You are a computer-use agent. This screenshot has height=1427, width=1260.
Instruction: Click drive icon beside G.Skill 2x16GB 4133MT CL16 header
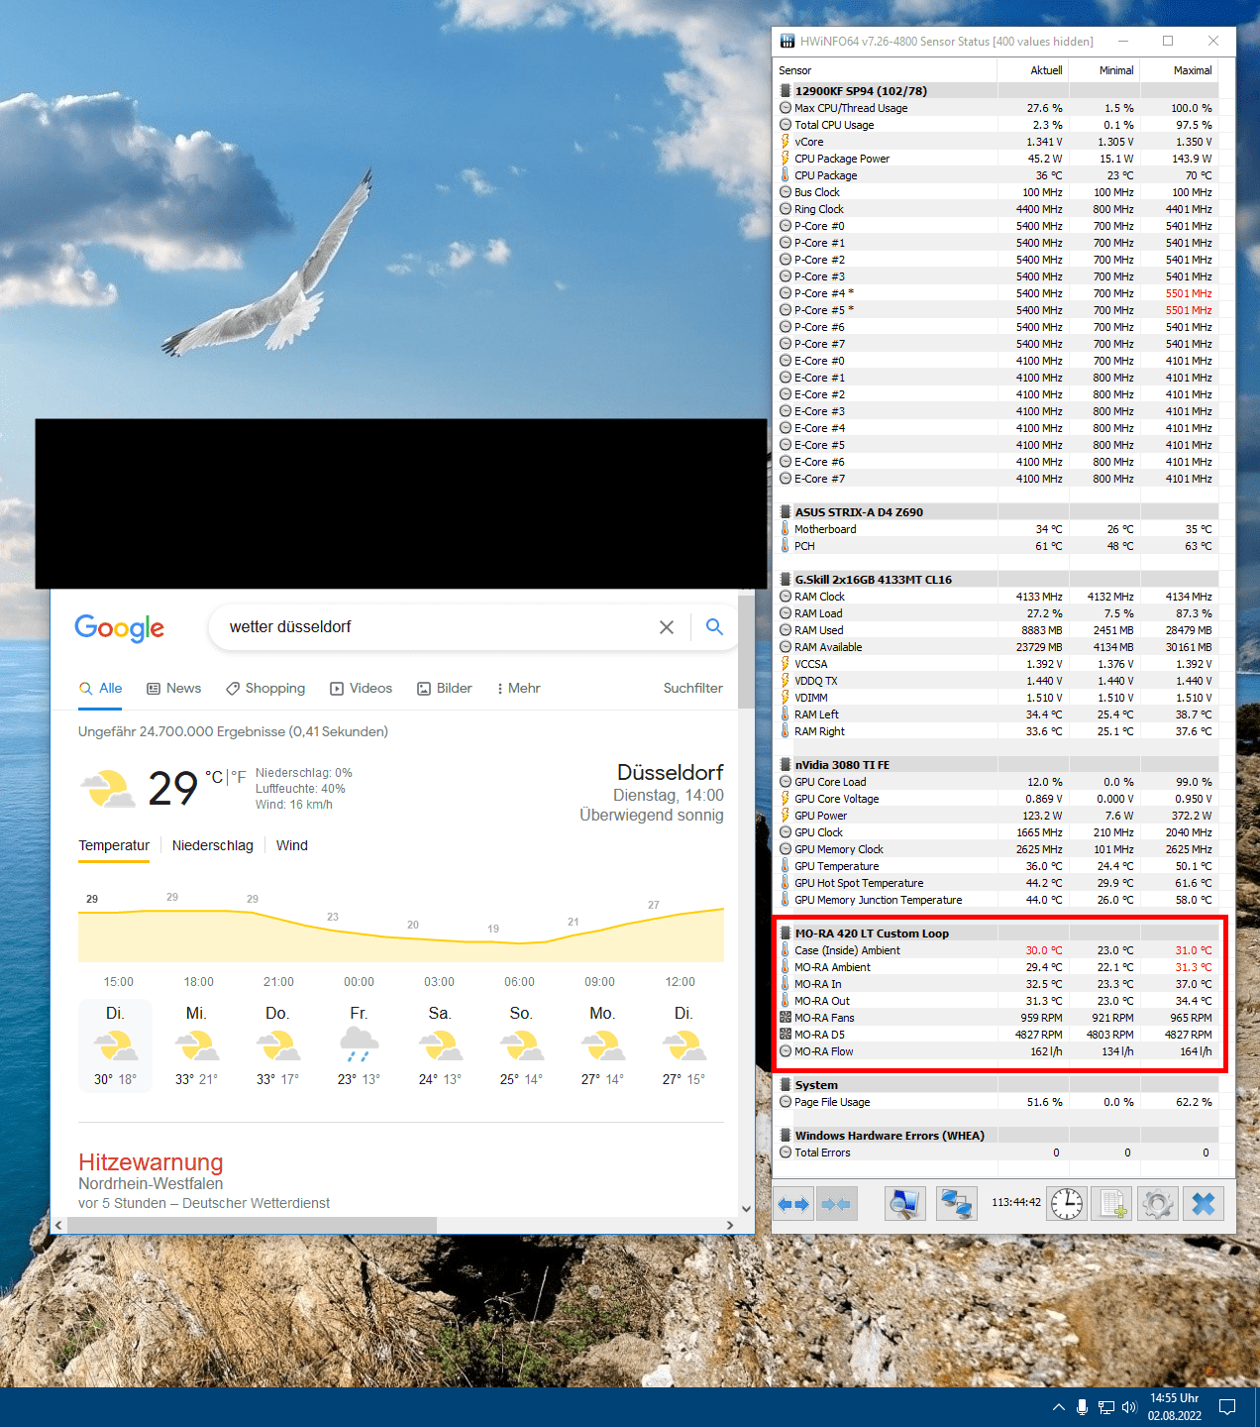[786, 580]
